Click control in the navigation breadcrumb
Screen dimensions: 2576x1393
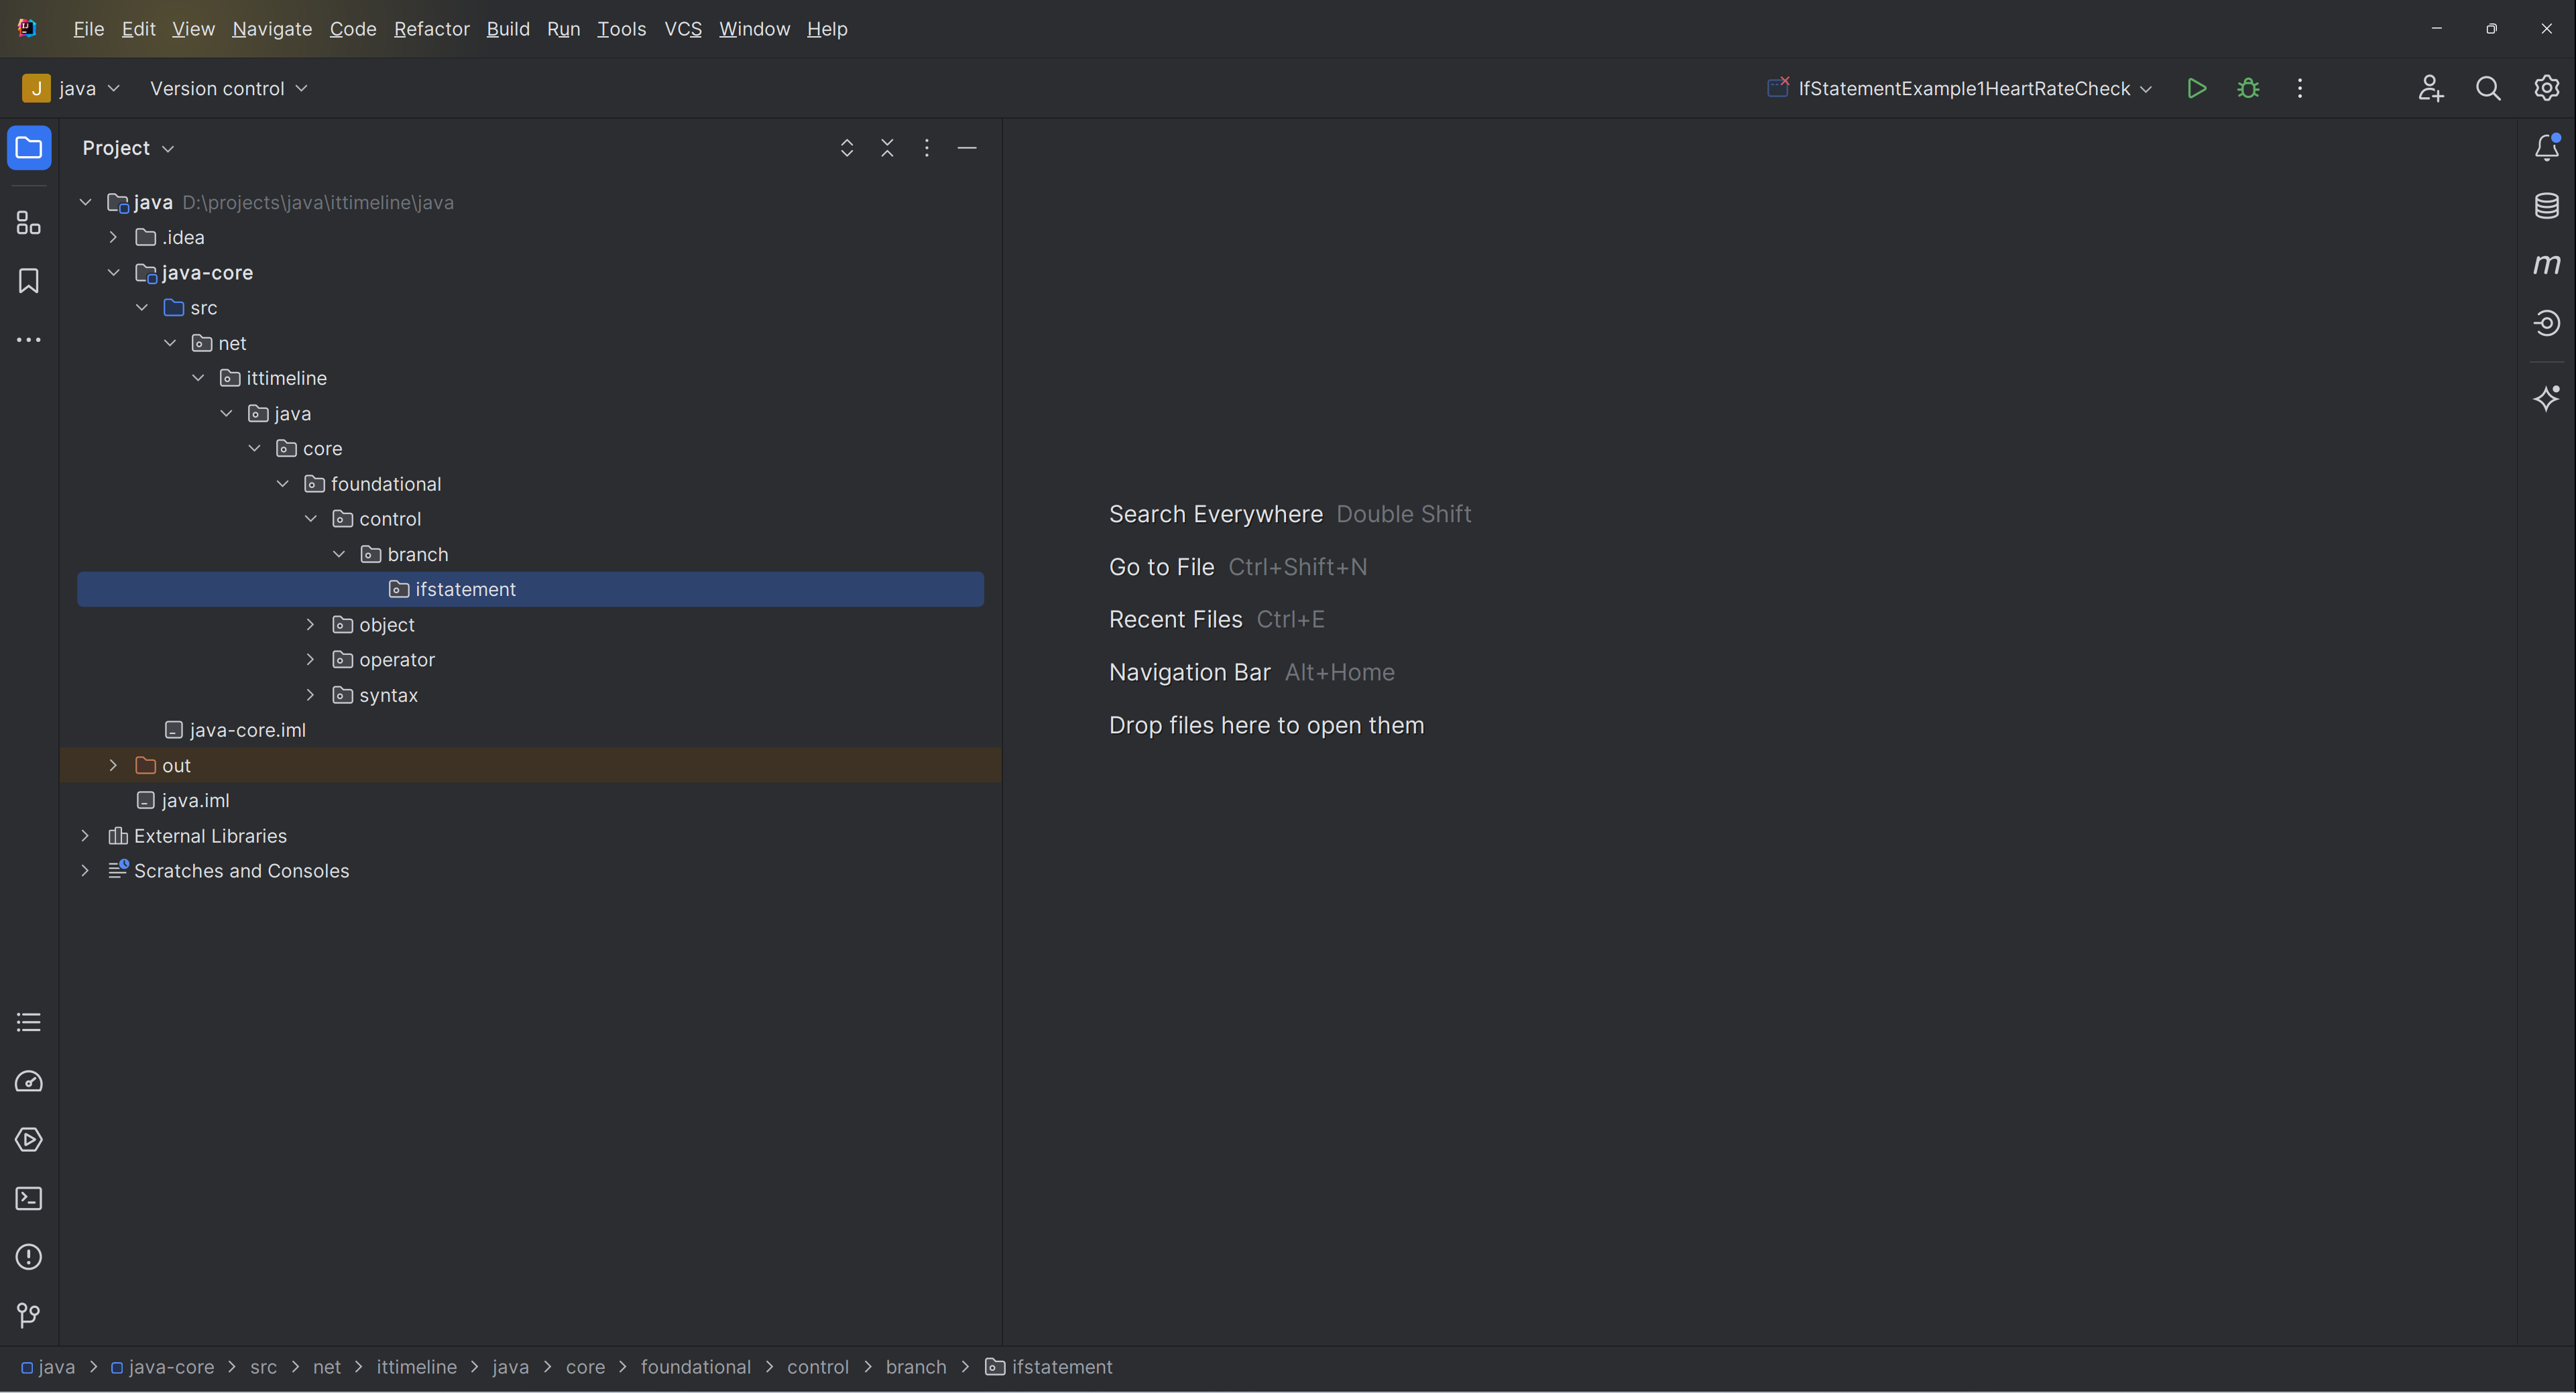click(817, 1367)
